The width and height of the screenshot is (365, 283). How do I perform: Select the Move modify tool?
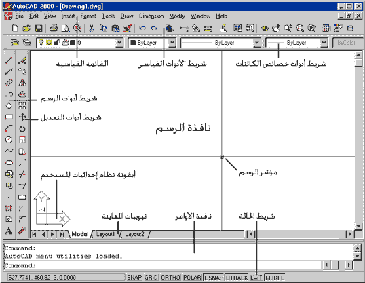point(22,117)
